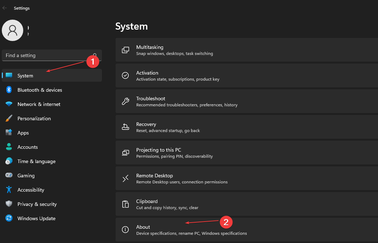Image resolution: width=378 pixels, height=243 pixels.
Task: Click the Multitasking snap windows icon
Action: pyautogui.click(x=126, y=50)
